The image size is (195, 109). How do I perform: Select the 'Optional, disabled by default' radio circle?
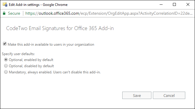coord(6,66)
